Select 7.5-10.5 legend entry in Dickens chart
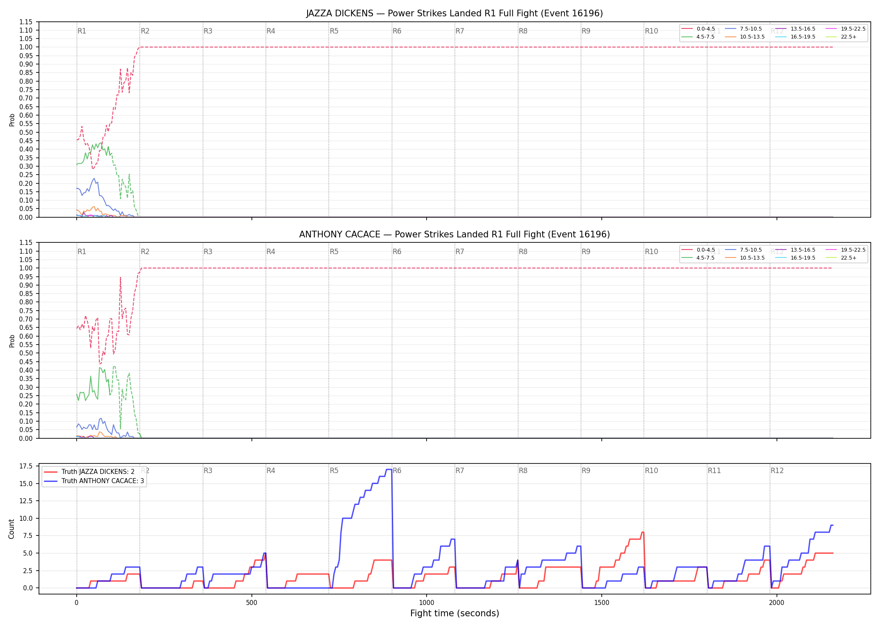Image resolution: width=880 pixels, height=628 pixels. coord(743,29)
